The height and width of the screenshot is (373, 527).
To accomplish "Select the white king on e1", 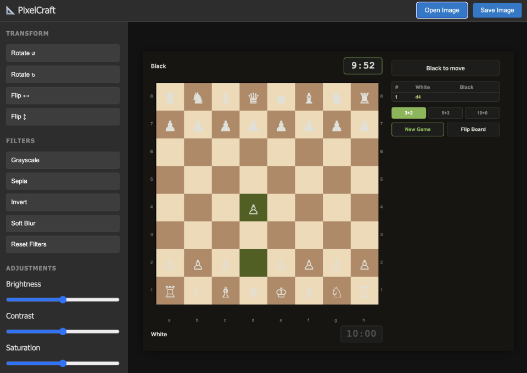I will pyautogui.click(x=281, y=291).
